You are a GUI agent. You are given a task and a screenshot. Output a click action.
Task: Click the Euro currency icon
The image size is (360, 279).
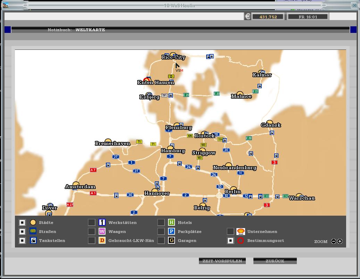tap(248, 17)
